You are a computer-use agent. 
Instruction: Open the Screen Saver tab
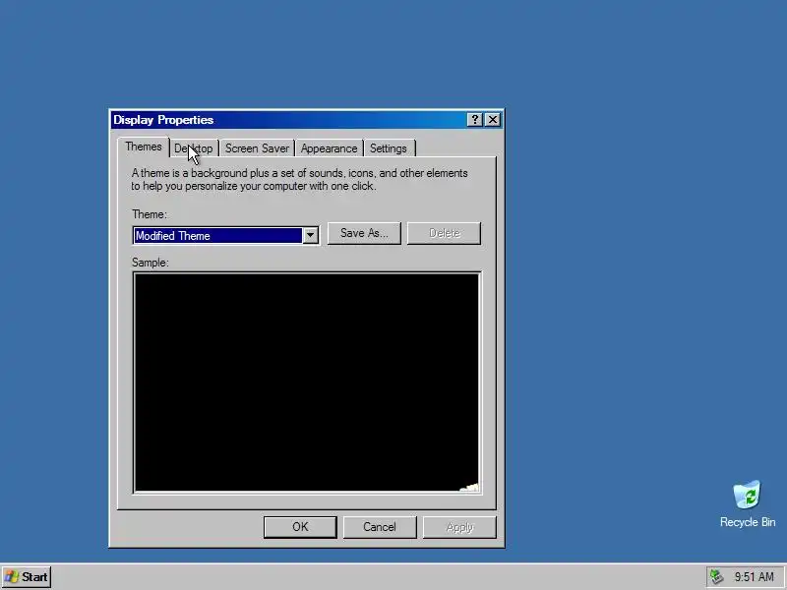pyautogui.click(x=257, y=148)
